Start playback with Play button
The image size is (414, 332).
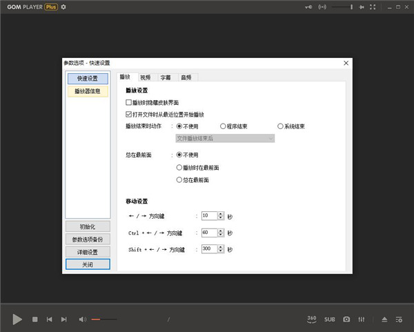pyautogui.click(x=17, y=320)
